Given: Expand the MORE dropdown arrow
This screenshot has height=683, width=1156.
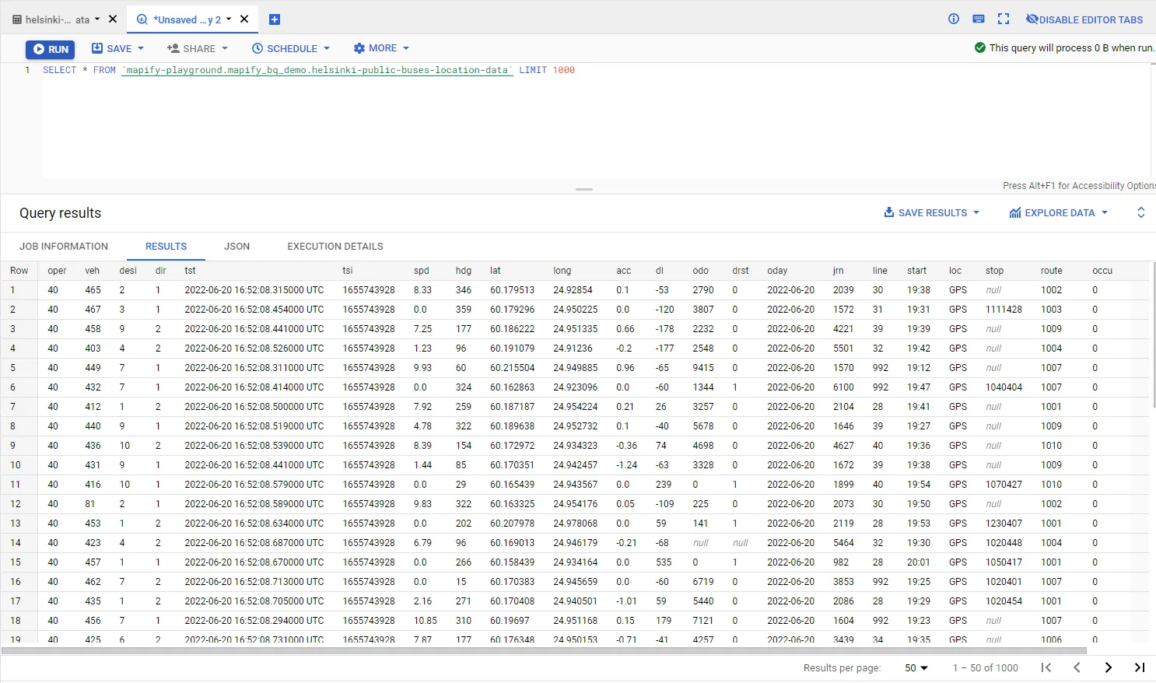Looking at the screenshot, I should (406, 48).
